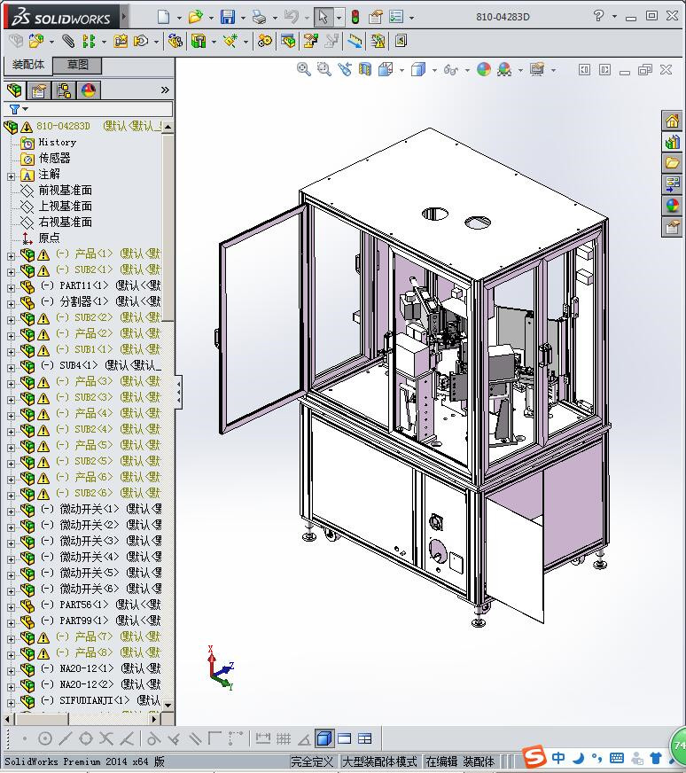Click the Mate paperclip icon

(68, 41)
